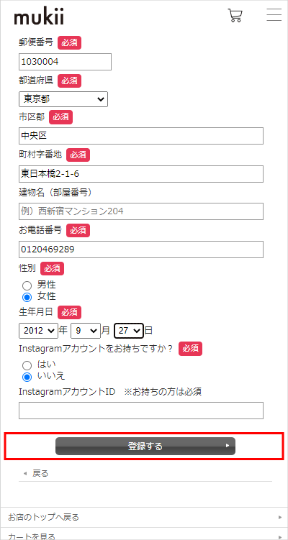
Task: Click the Instagram account ID field
Action: (x=141, y=411)
